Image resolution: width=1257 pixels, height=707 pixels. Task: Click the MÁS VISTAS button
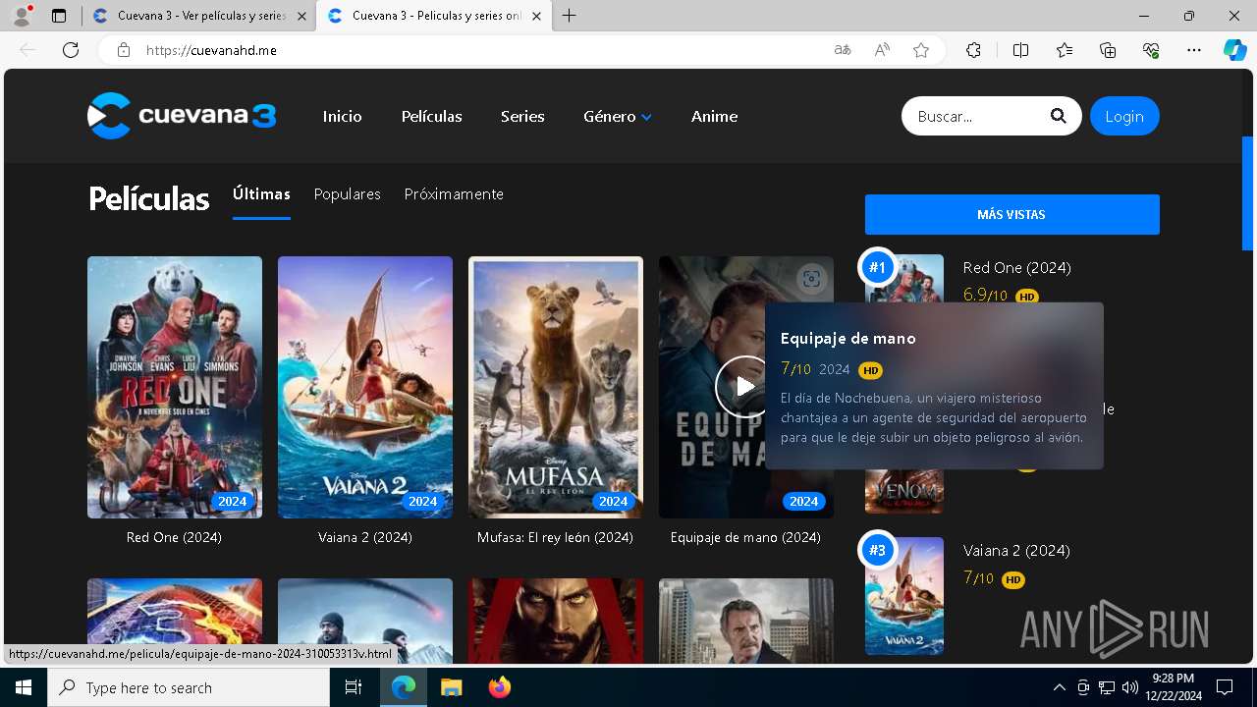tap(1011, 214)
